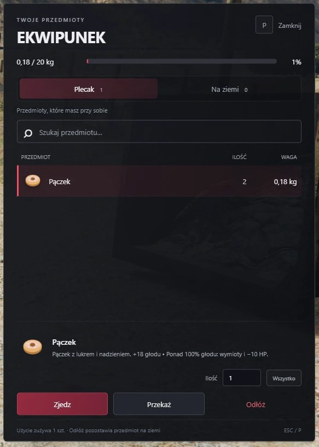This screenshot has width=319, height=447.
Task: Click the P key close icon
Action: [x=264, y=25]
